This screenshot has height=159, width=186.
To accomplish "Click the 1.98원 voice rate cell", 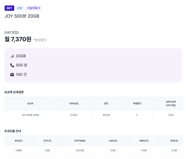I will click(19, 150).
